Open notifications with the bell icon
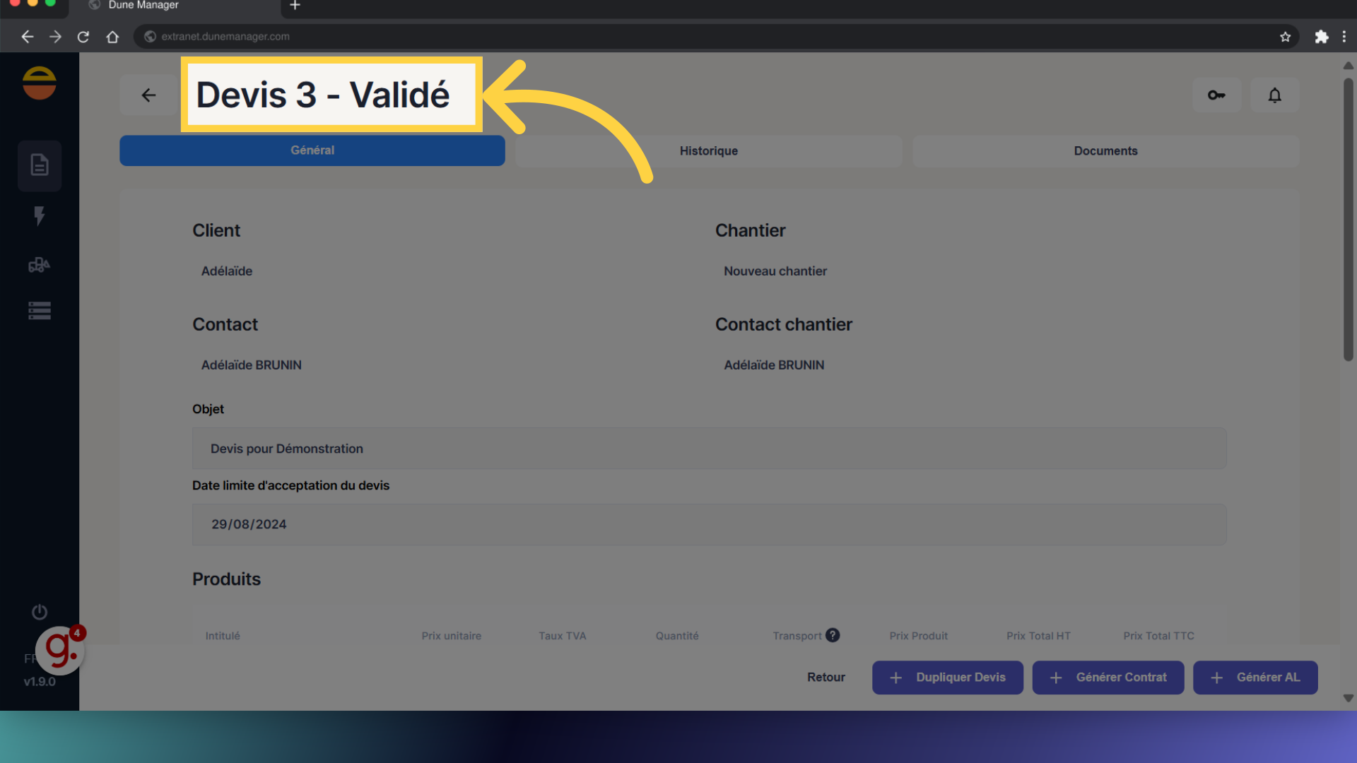1357x763 pixels. point(1274,95)
